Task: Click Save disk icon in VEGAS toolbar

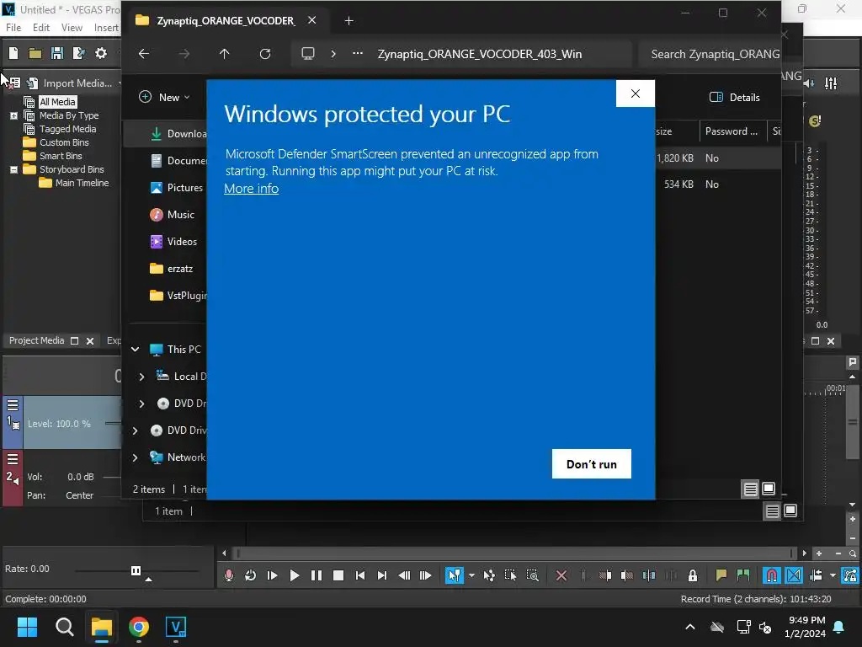Action: tap(56, 53)
